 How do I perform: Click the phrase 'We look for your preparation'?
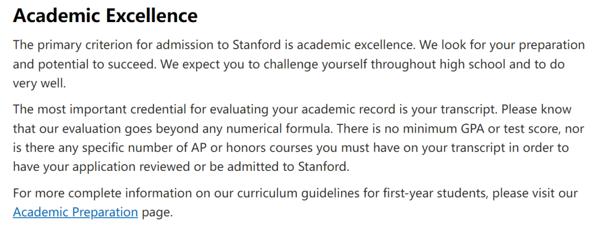[502, 45]
